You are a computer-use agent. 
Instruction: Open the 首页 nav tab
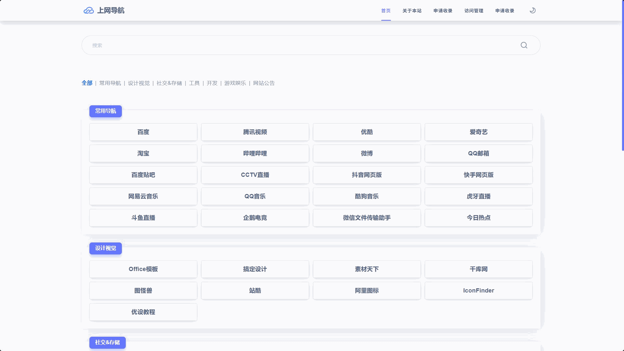[x=386, y=11]
